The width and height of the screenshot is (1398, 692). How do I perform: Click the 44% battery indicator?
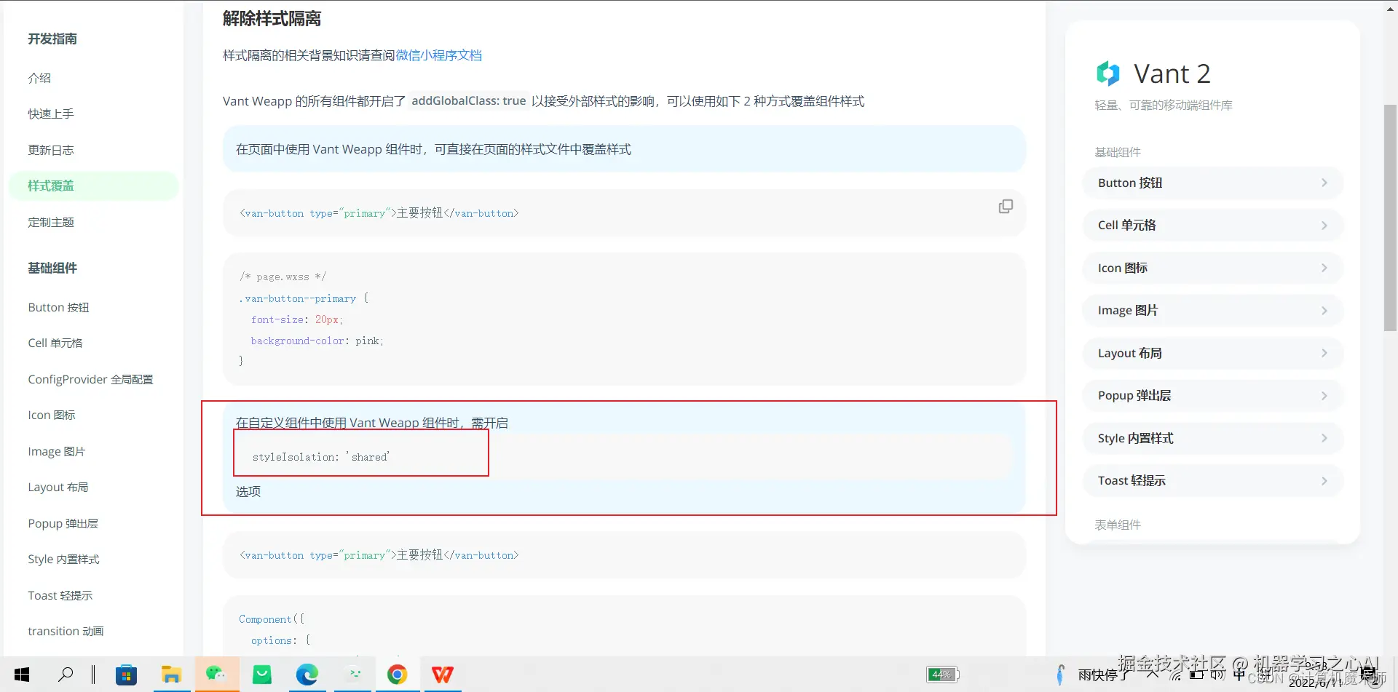943,675
